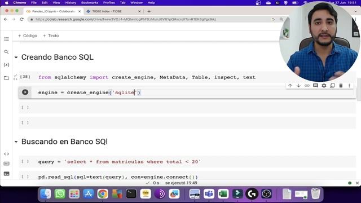Viewport: 361px width, 203px height.
Task: Select the first empty code cell
Action: (187, 108)
